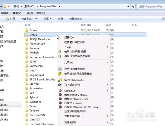The image size is (165, 126).
Task: Click the view options icon at toolbar right
Action: (163, 19)
